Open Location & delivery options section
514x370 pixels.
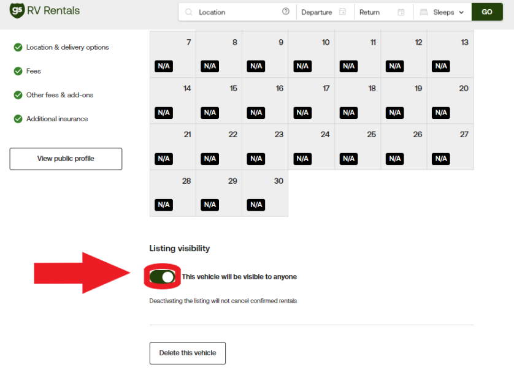(67, 47)
